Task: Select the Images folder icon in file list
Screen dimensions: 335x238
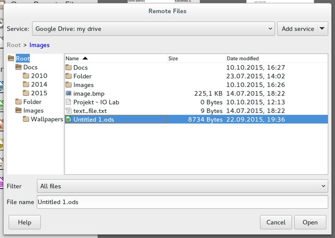Action: click(x=69, y=85)
